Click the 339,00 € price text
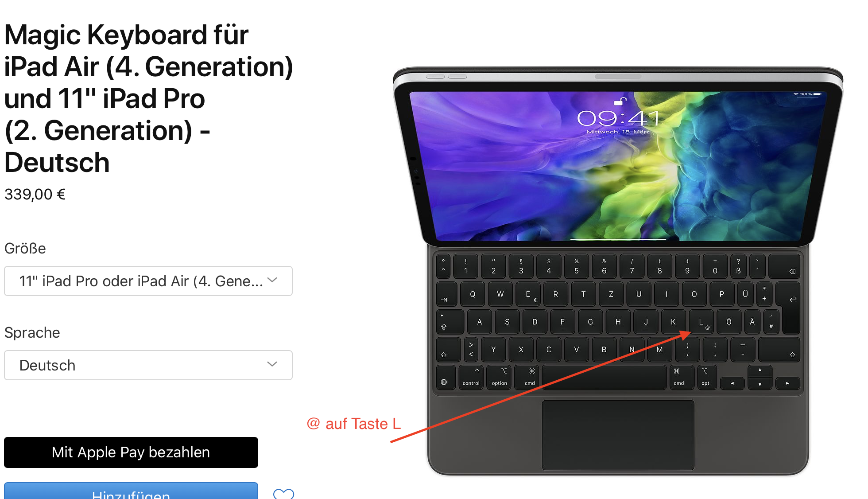 35,194
